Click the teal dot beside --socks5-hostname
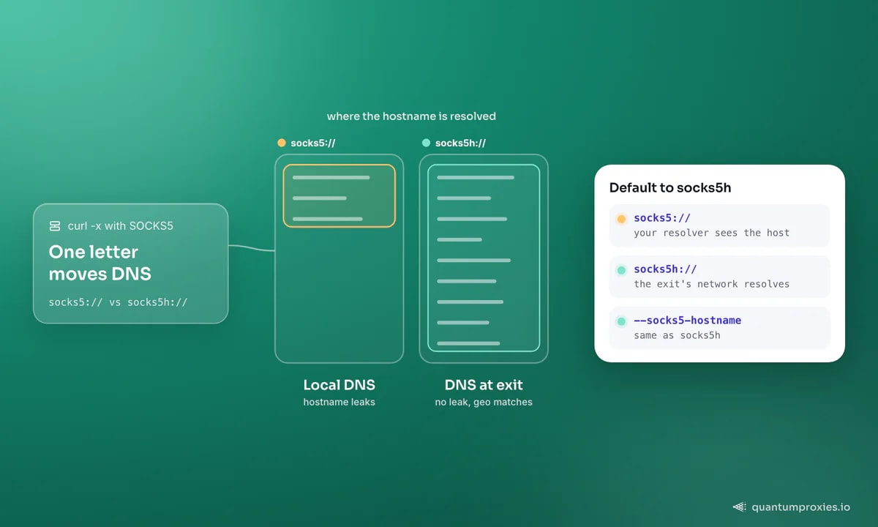Image resolution: width=878 pixels, height=527 pixels. click(621, 321)
